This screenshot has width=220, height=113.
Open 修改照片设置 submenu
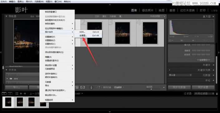point(57,65)
